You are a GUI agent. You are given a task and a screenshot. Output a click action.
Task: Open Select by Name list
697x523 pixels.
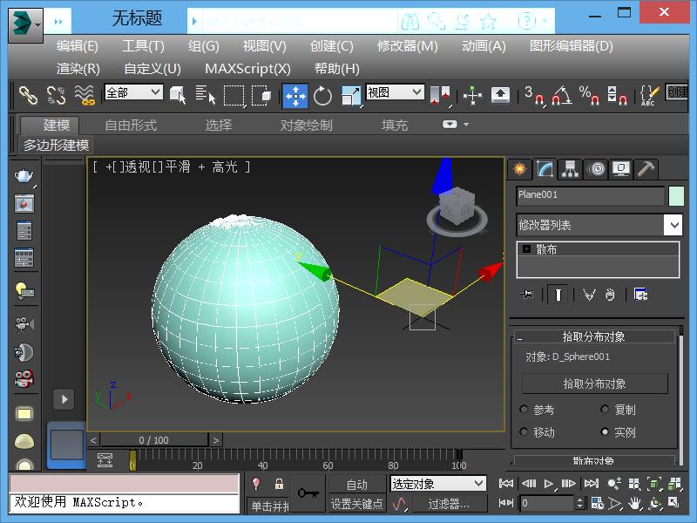(x=205, y=95)
